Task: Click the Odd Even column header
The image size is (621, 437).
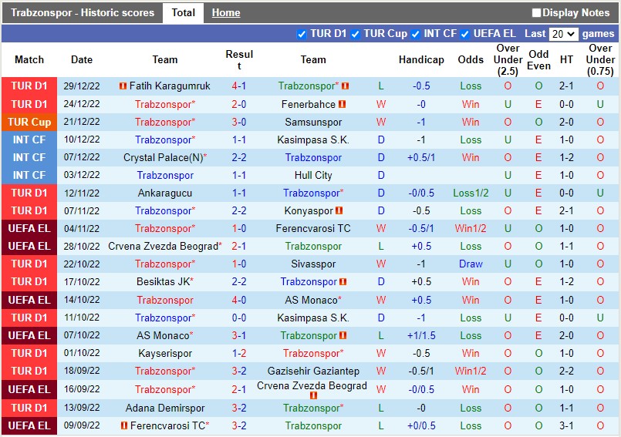Action: [538, 60]
